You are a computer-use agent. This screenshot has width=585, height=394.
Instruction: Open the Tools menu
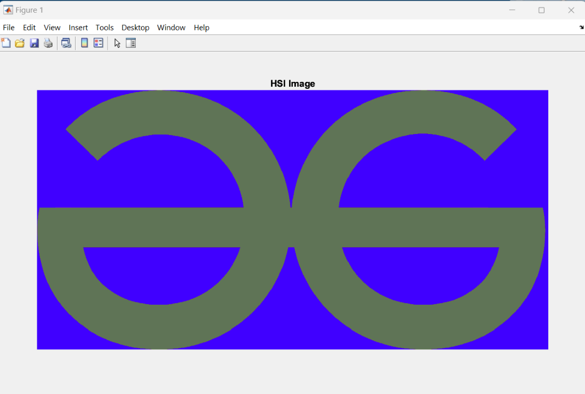click(104, 28)
